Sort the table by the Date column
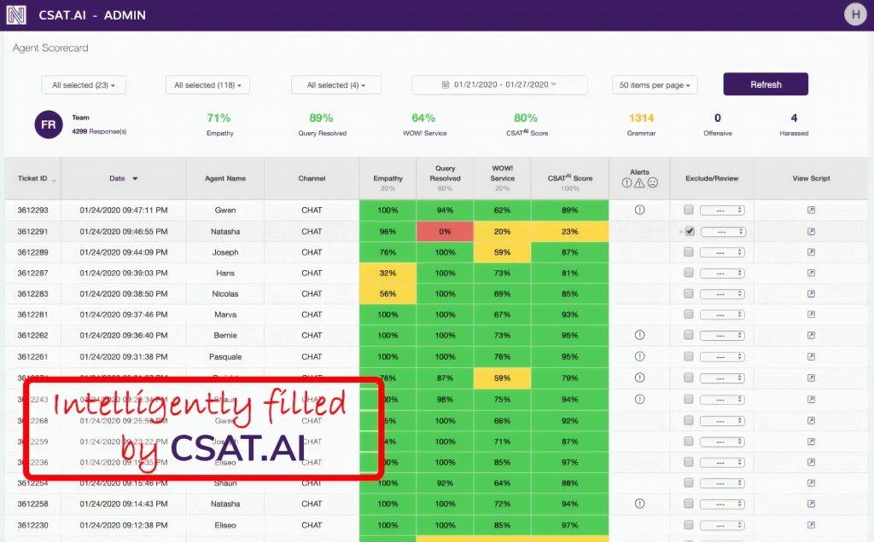Viewport: 874px width, 542px height. [x=125, y=178]
